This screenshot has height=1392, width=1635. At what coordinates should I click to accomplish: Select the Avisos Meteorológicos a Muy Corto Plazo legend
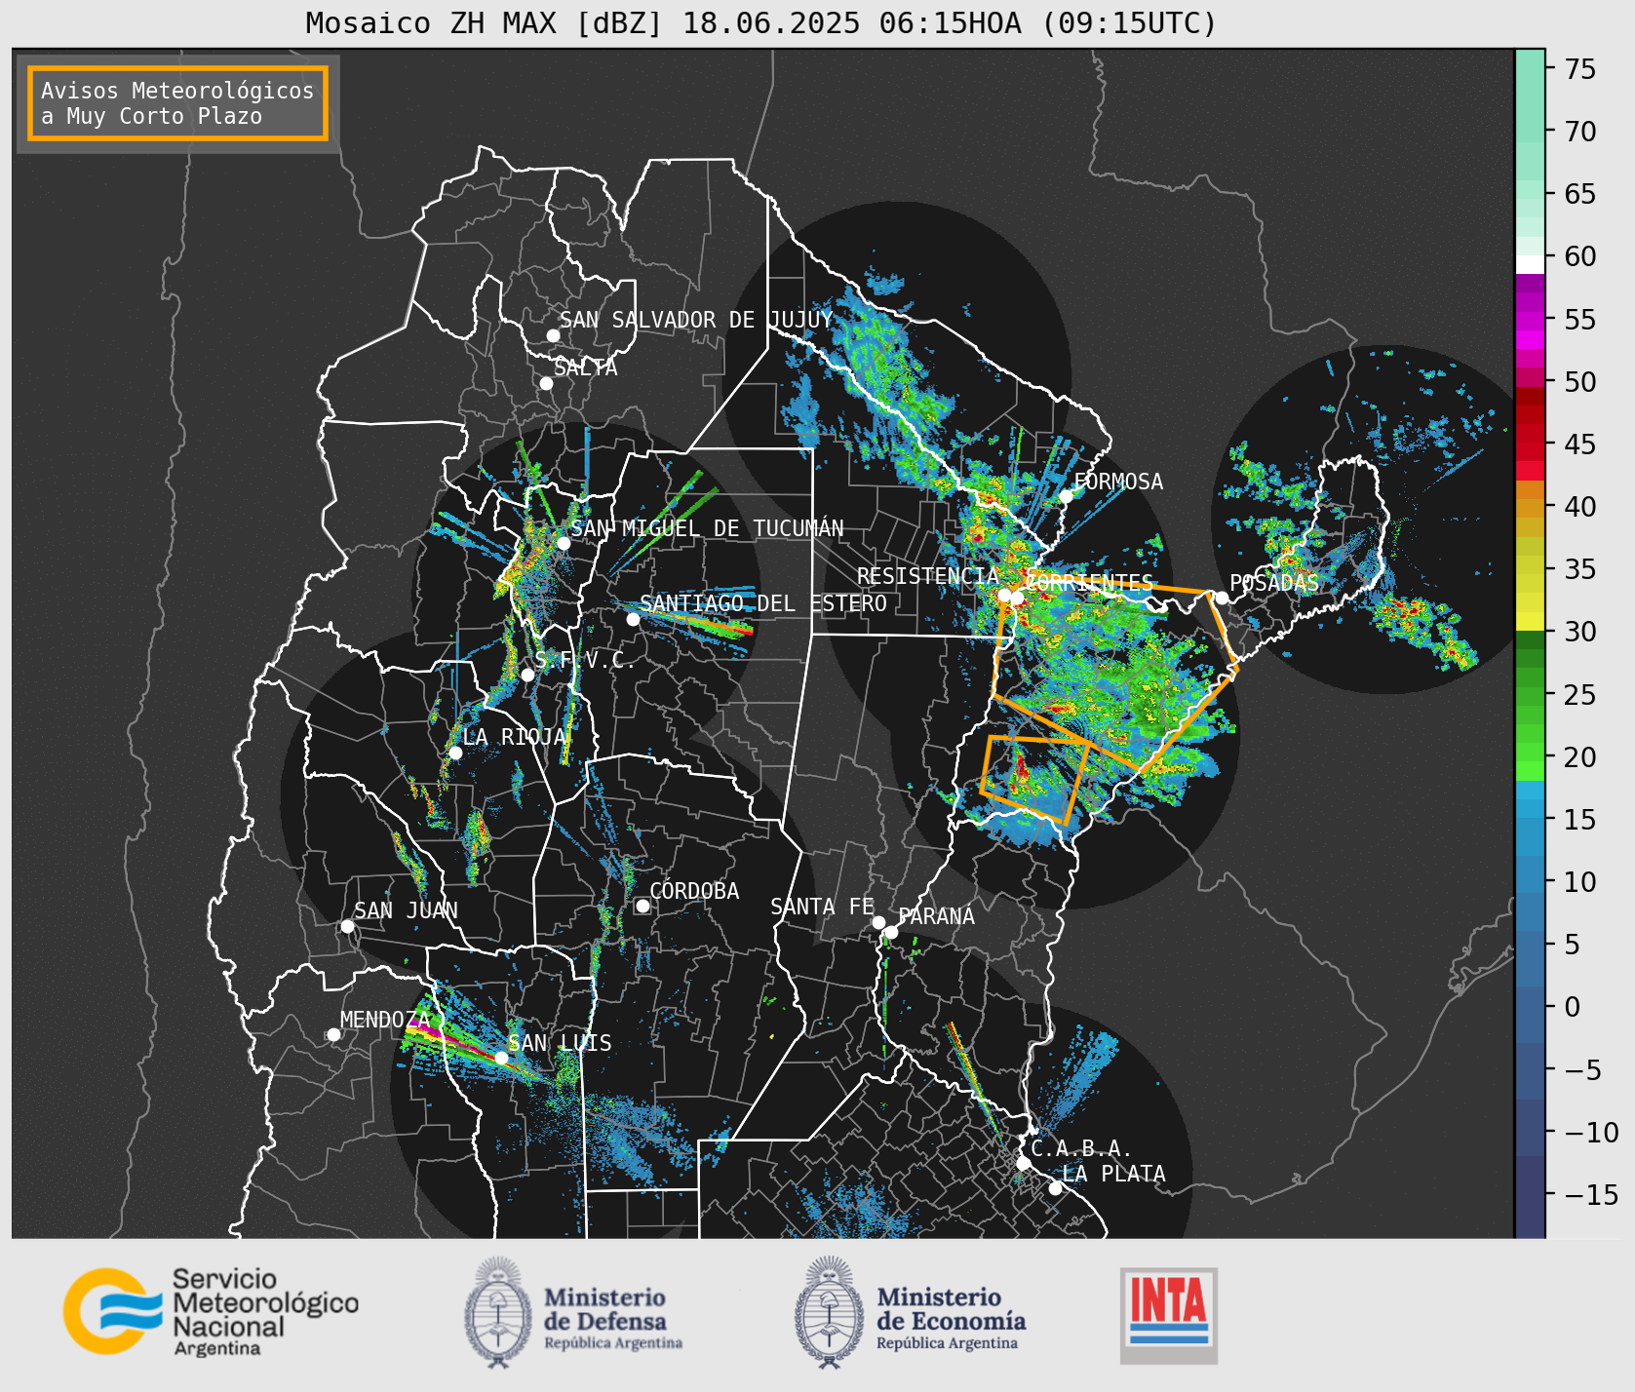pyautogui.click(x=177, y=103)
